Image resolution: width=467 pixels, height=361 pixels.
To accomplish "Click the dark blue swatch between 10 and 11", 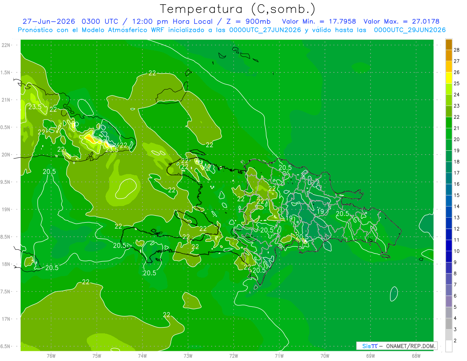I will click(x=449, y=246).
